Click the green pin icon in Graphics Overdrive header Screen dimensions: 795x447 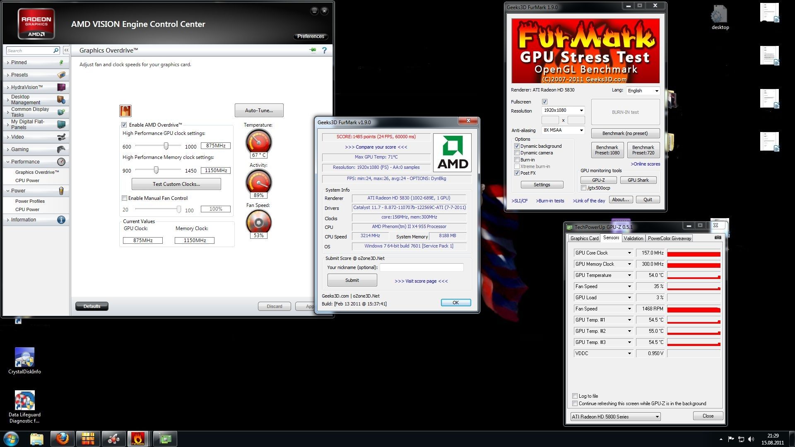pos(313,50)
